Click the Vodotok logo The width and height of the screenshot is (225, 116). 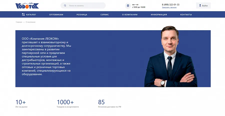pyautogui.click(x=27, y=5)
